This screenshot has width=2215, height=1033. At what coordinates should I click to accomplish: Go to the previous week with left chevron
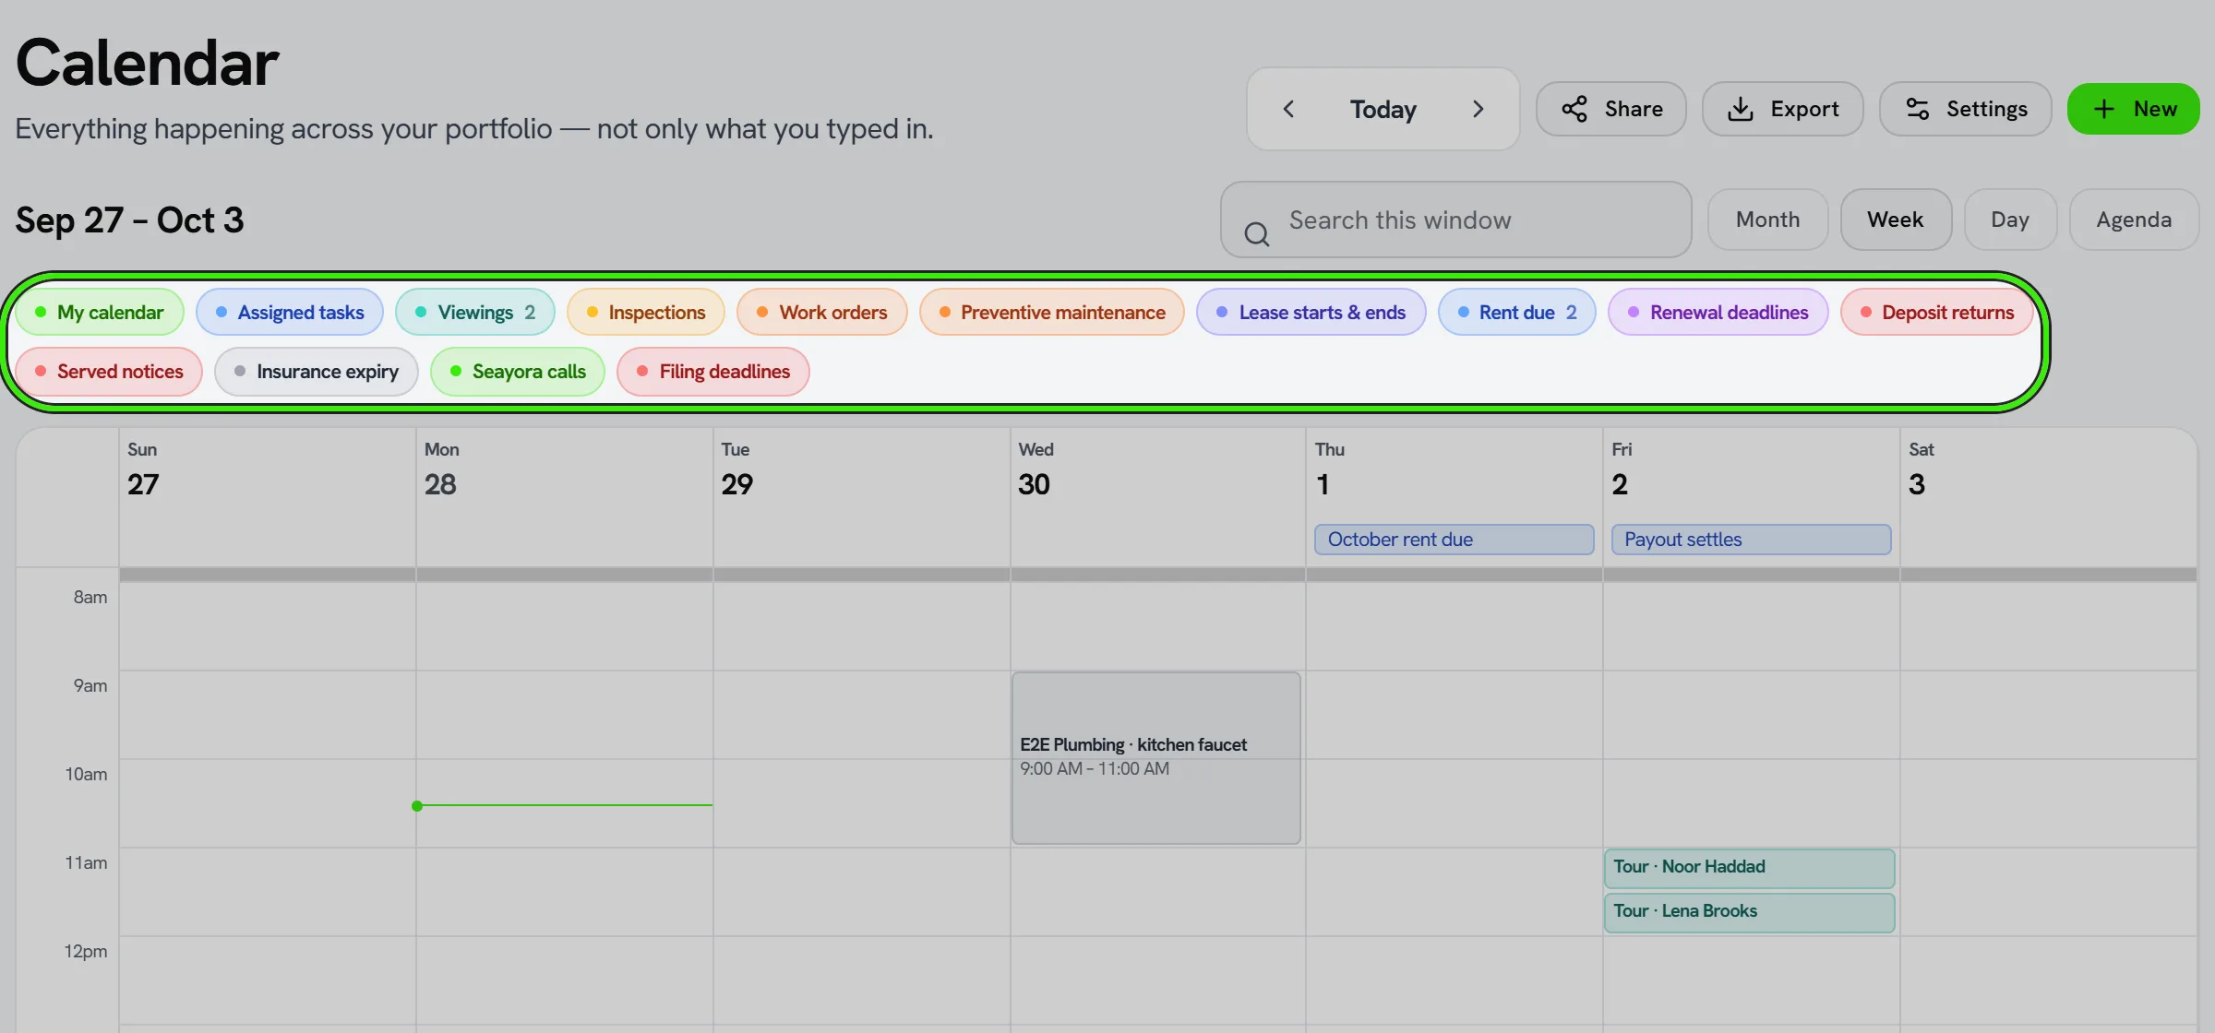pos(1289,109)
